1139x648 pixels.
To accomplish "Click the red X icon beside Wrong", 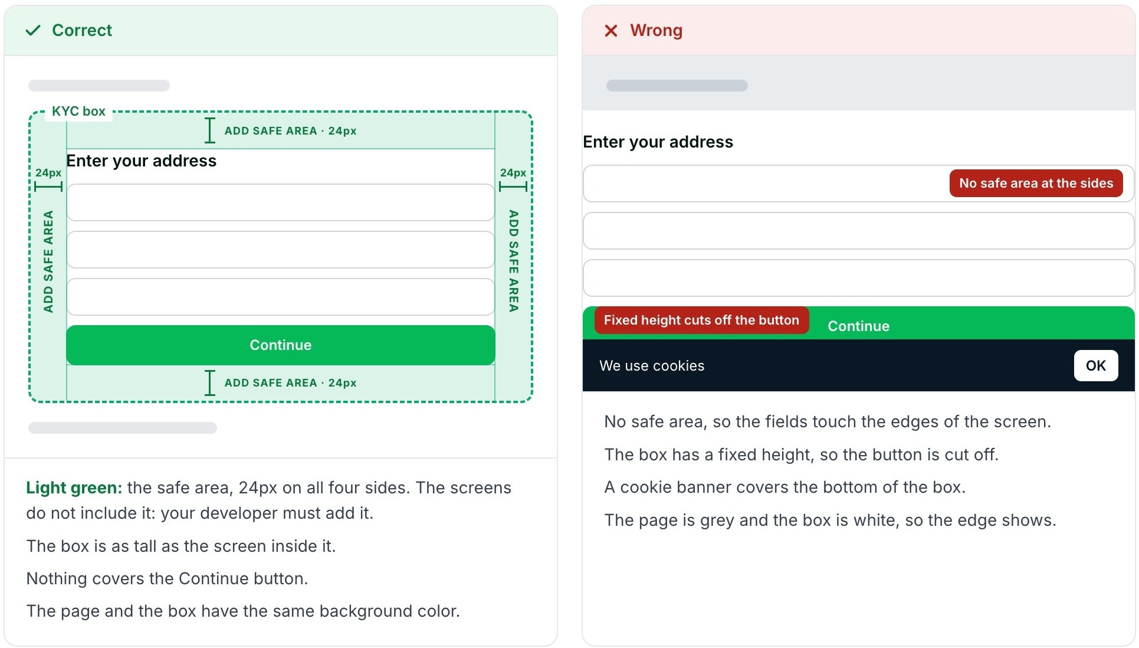I will 611,30.
